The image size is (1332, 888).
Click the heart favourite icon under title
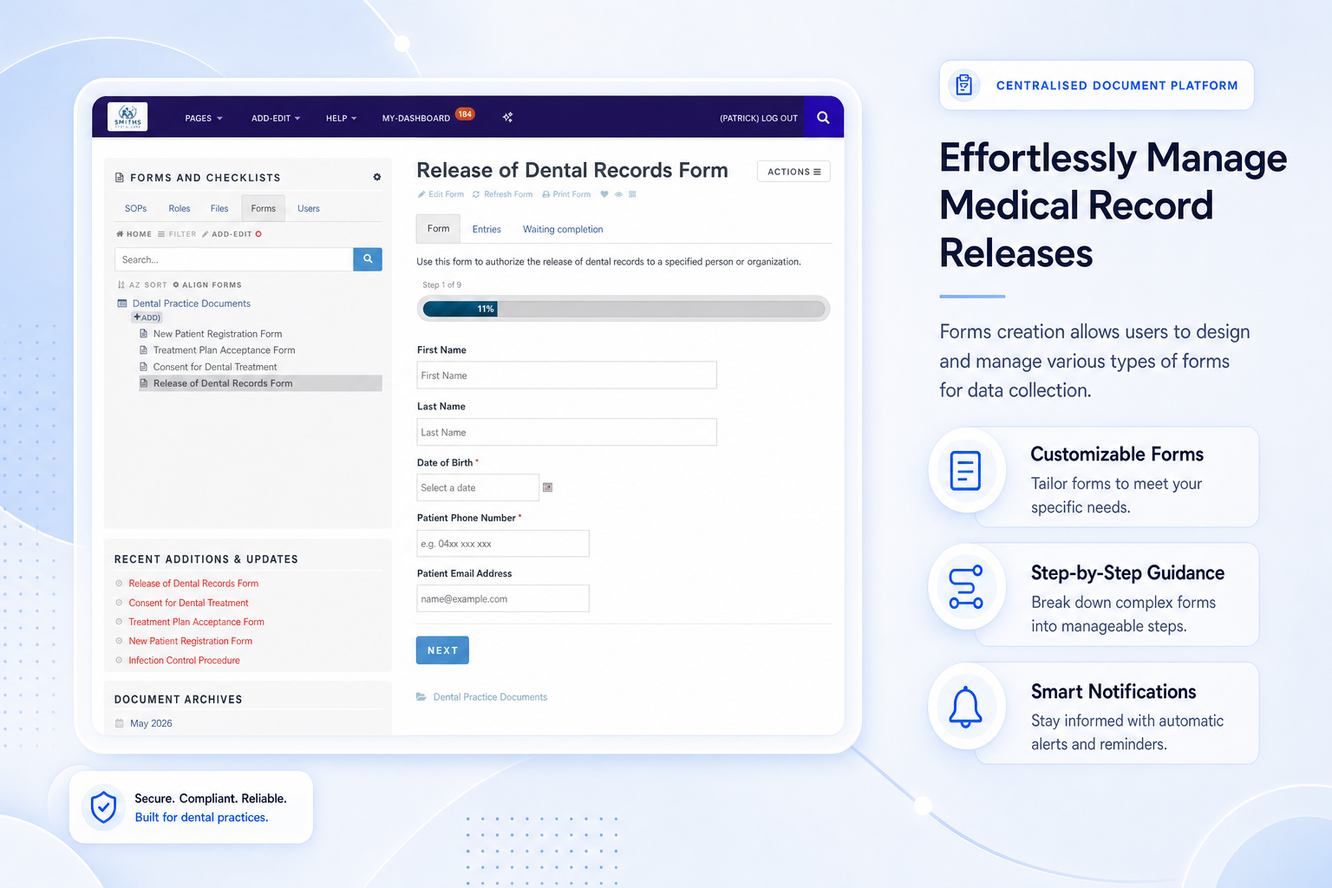tap(604, 194)
